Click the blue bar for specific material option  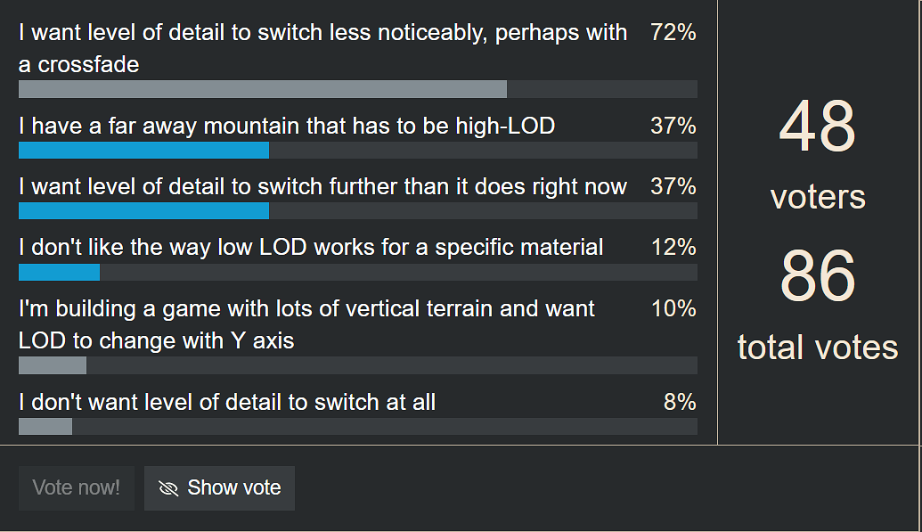click(x=58, y=271)
